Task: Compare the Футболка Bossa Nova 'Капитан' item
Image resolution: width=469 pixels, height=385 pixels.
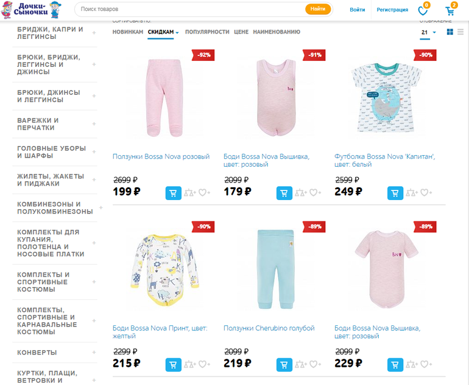Action: coord(412,193)
